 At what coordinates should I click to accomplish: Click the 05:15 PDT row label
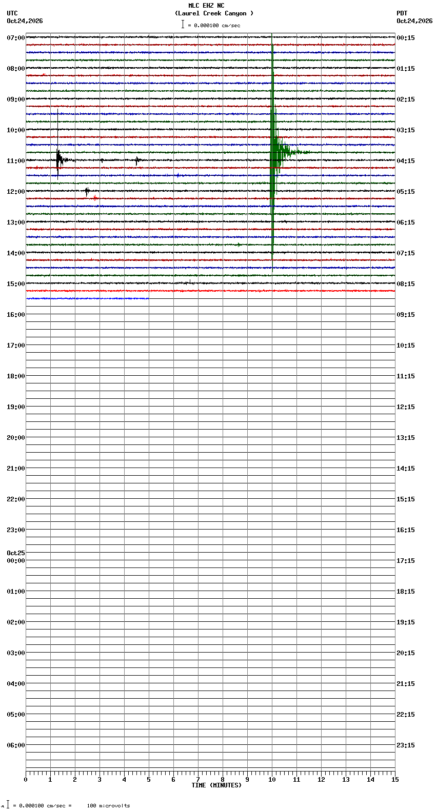[x=406, y=192]
